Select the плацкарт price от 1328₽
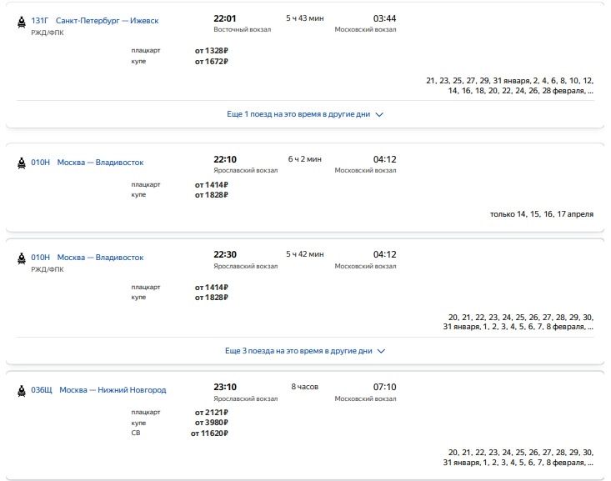 pyautogui.click(x=211, y=50)
